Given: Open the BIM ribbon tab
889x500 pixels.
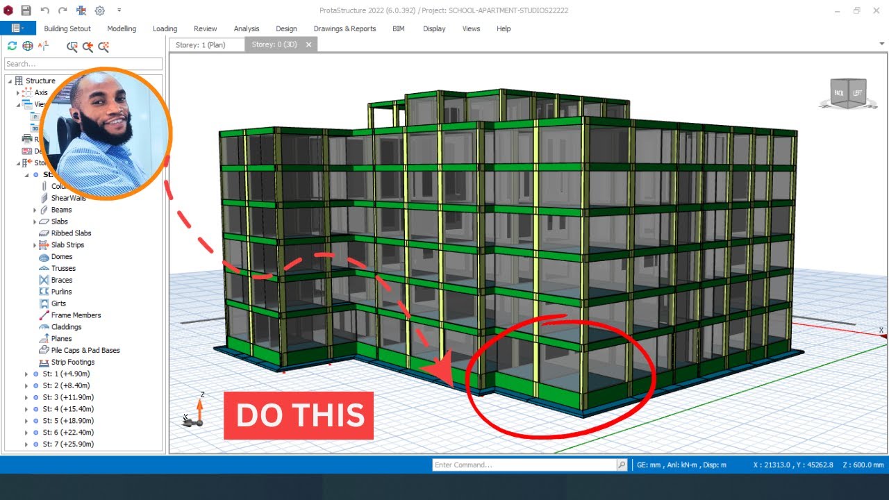Looking at the screenshot, I should point(399,28).
